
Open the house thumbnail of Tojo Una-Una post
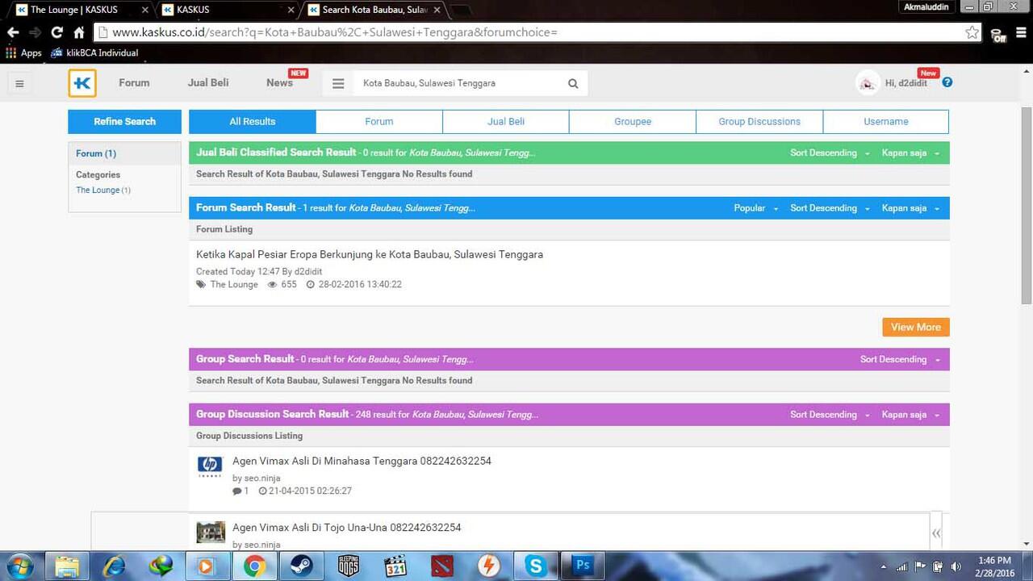click(211, 532)
